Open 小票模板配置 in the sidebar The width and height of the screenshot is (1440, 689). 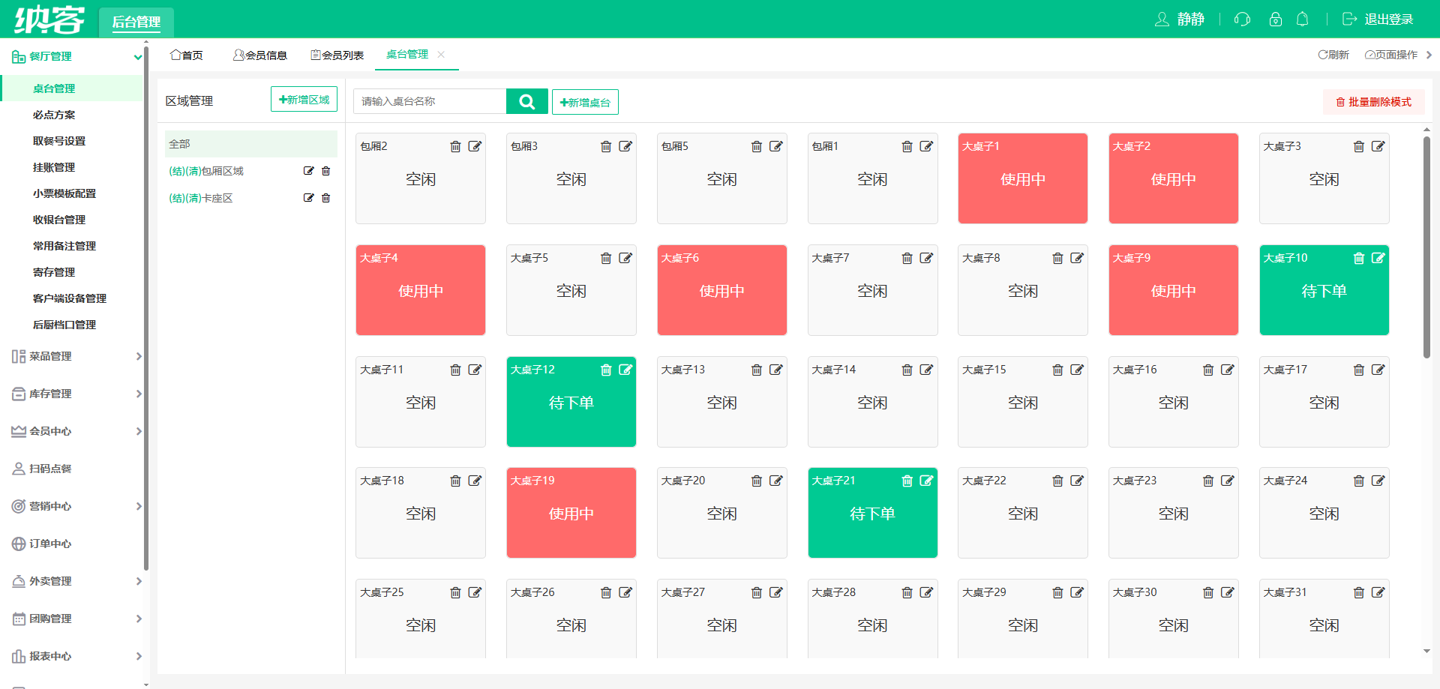[64, 193]
